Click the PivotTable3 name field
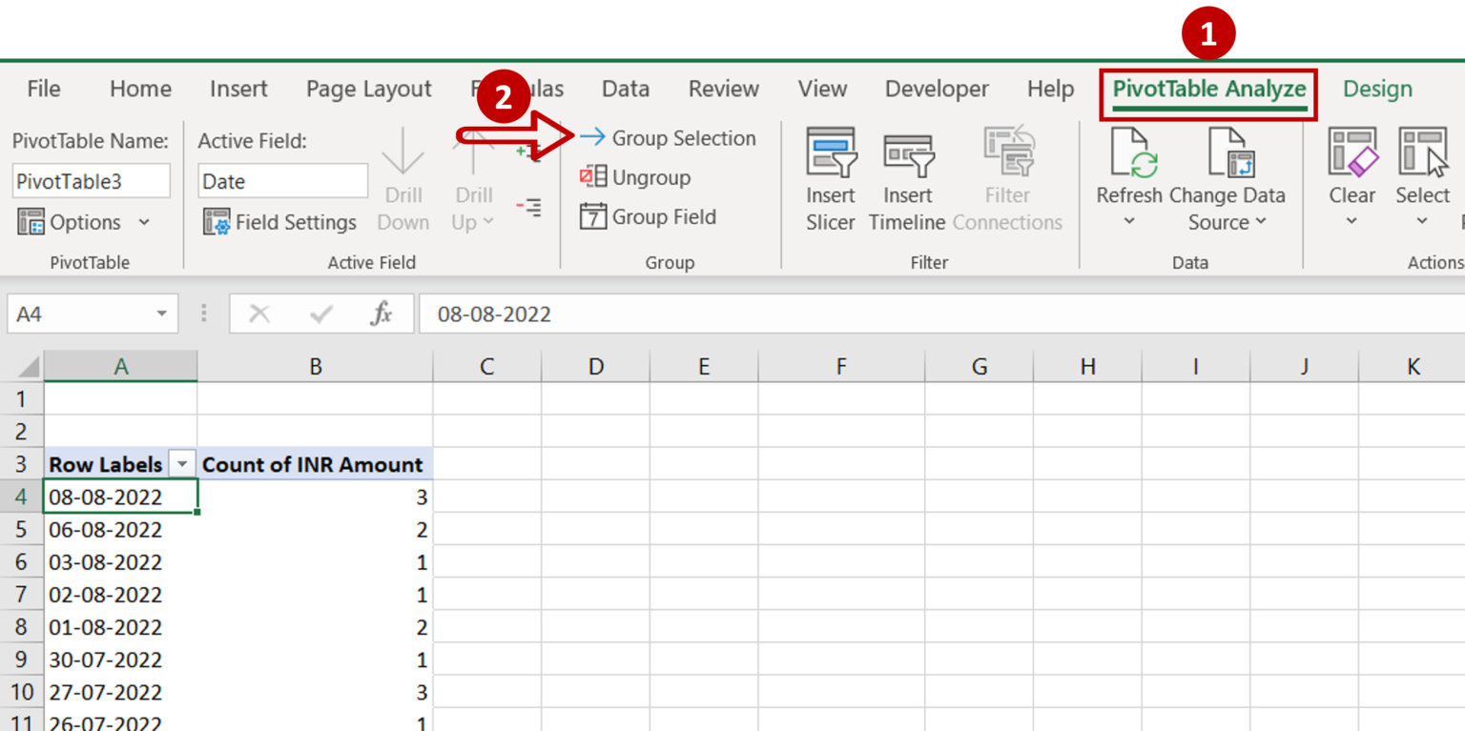 point(91,181)
